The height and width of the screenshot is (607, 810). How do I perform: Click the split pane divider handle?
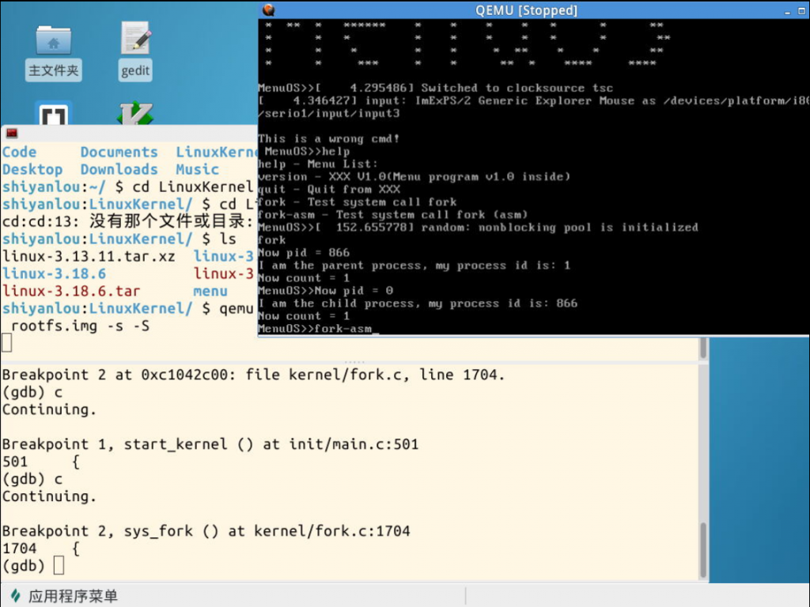pos(353,362)
